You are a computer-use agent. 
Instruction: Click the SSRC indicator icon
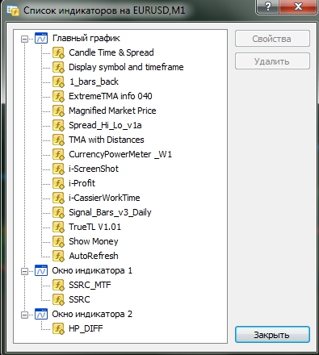coord(58,299)
